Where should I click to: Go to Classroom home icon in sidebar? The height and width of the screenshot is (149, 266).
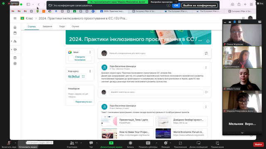(15, 27)
